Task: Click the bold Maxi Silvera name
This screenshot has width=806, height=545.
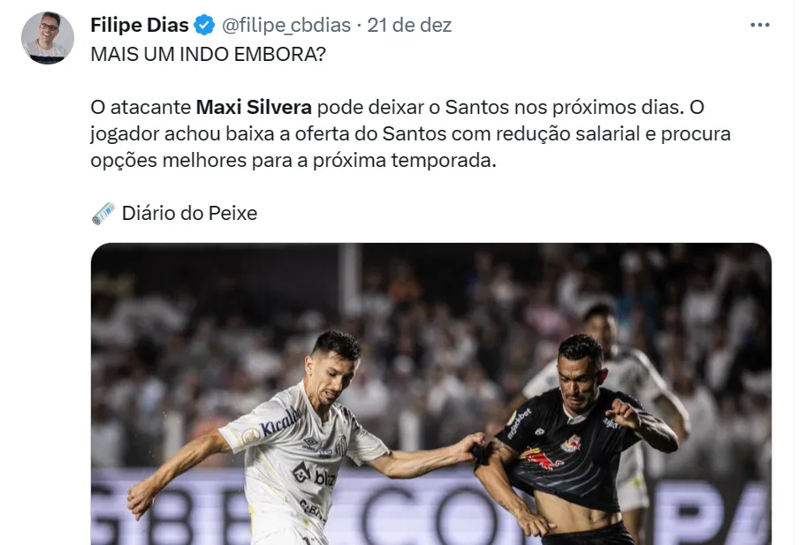Action: [x=254, y=108]
